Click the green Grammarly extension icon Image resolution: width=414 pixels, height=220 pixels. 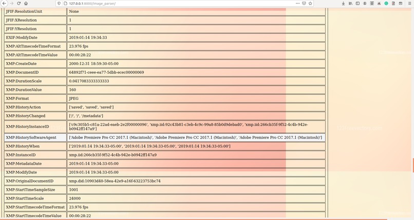point(386,4)
